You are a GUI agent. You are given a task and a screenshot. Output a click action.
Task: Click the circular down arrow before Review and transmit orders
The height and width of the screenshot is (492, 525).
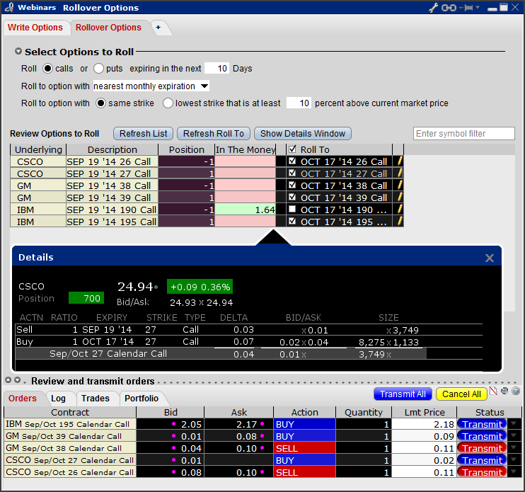pos(18,380)
